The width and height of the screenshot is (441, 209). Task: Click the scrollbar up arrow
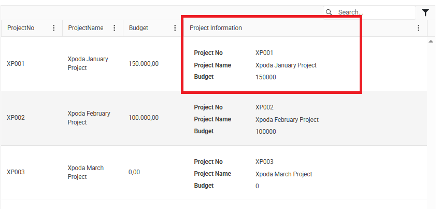[431, 41]
